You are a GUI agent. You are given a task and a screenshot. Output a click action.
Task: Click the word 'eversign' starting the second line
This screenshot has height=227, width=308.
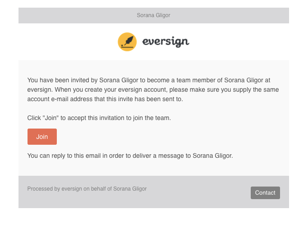39,90
